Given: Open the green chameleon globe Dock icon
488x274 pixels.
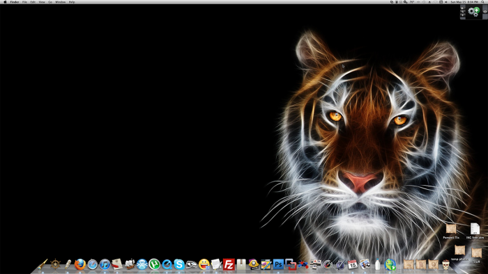Looking at the screenshot, I should 390,264.
